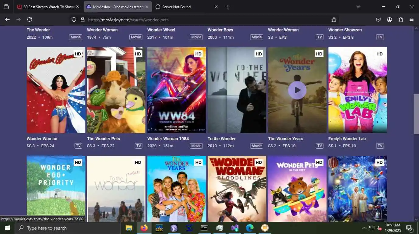Screen dimensions: 419x234
Task: Click '2022 • 109m' under The Wonder
Action: coord(40,37)
